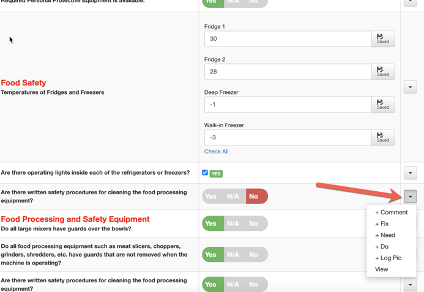Select + Comment from the menu
The image size is (424, 292).
click(391, 213)
